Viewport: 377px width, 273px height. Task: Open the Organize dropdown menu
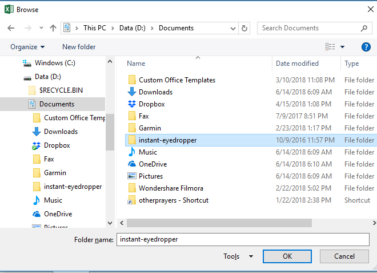click(27, 47)
